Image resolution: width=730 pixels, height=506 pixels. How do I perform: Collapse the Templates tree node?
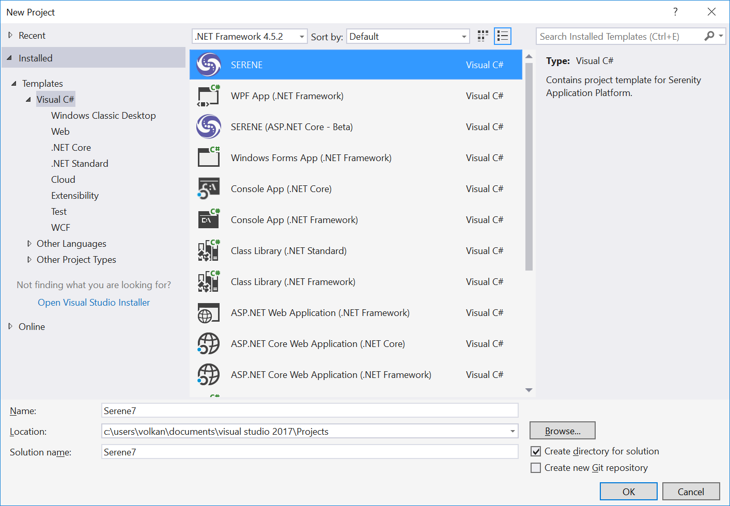[13, 83]
